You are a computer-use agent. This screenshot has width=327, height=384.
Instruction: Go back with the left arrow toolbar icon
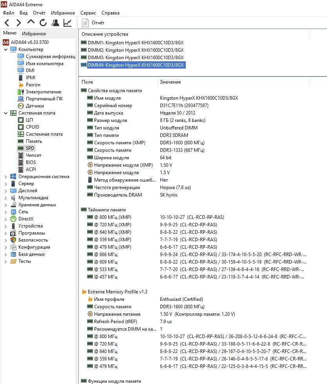[7, 23]
